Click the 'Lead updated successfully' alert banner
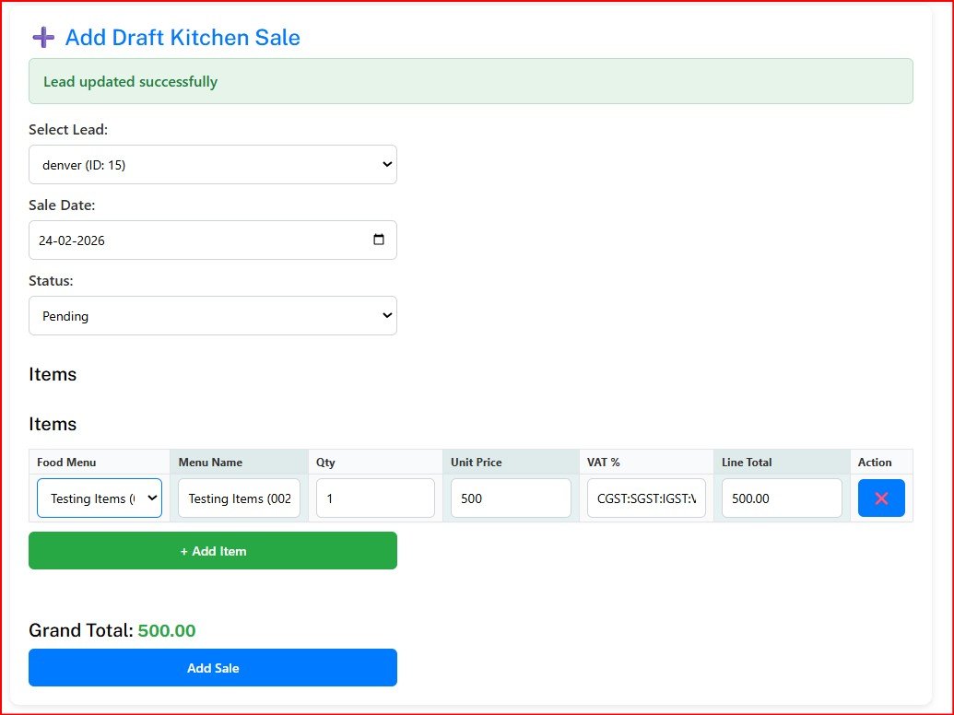 (470, 82)
